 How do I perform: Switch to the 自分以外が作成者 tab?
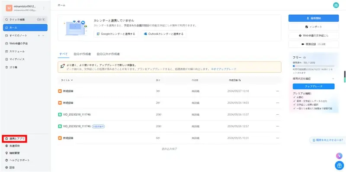click(108, 54)
